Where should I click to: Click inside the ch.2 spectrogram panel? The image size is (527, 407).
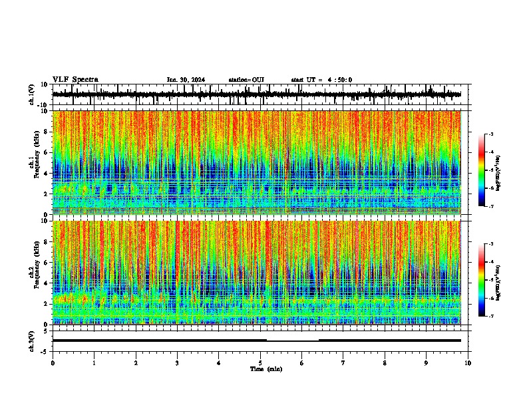point(257,273)
